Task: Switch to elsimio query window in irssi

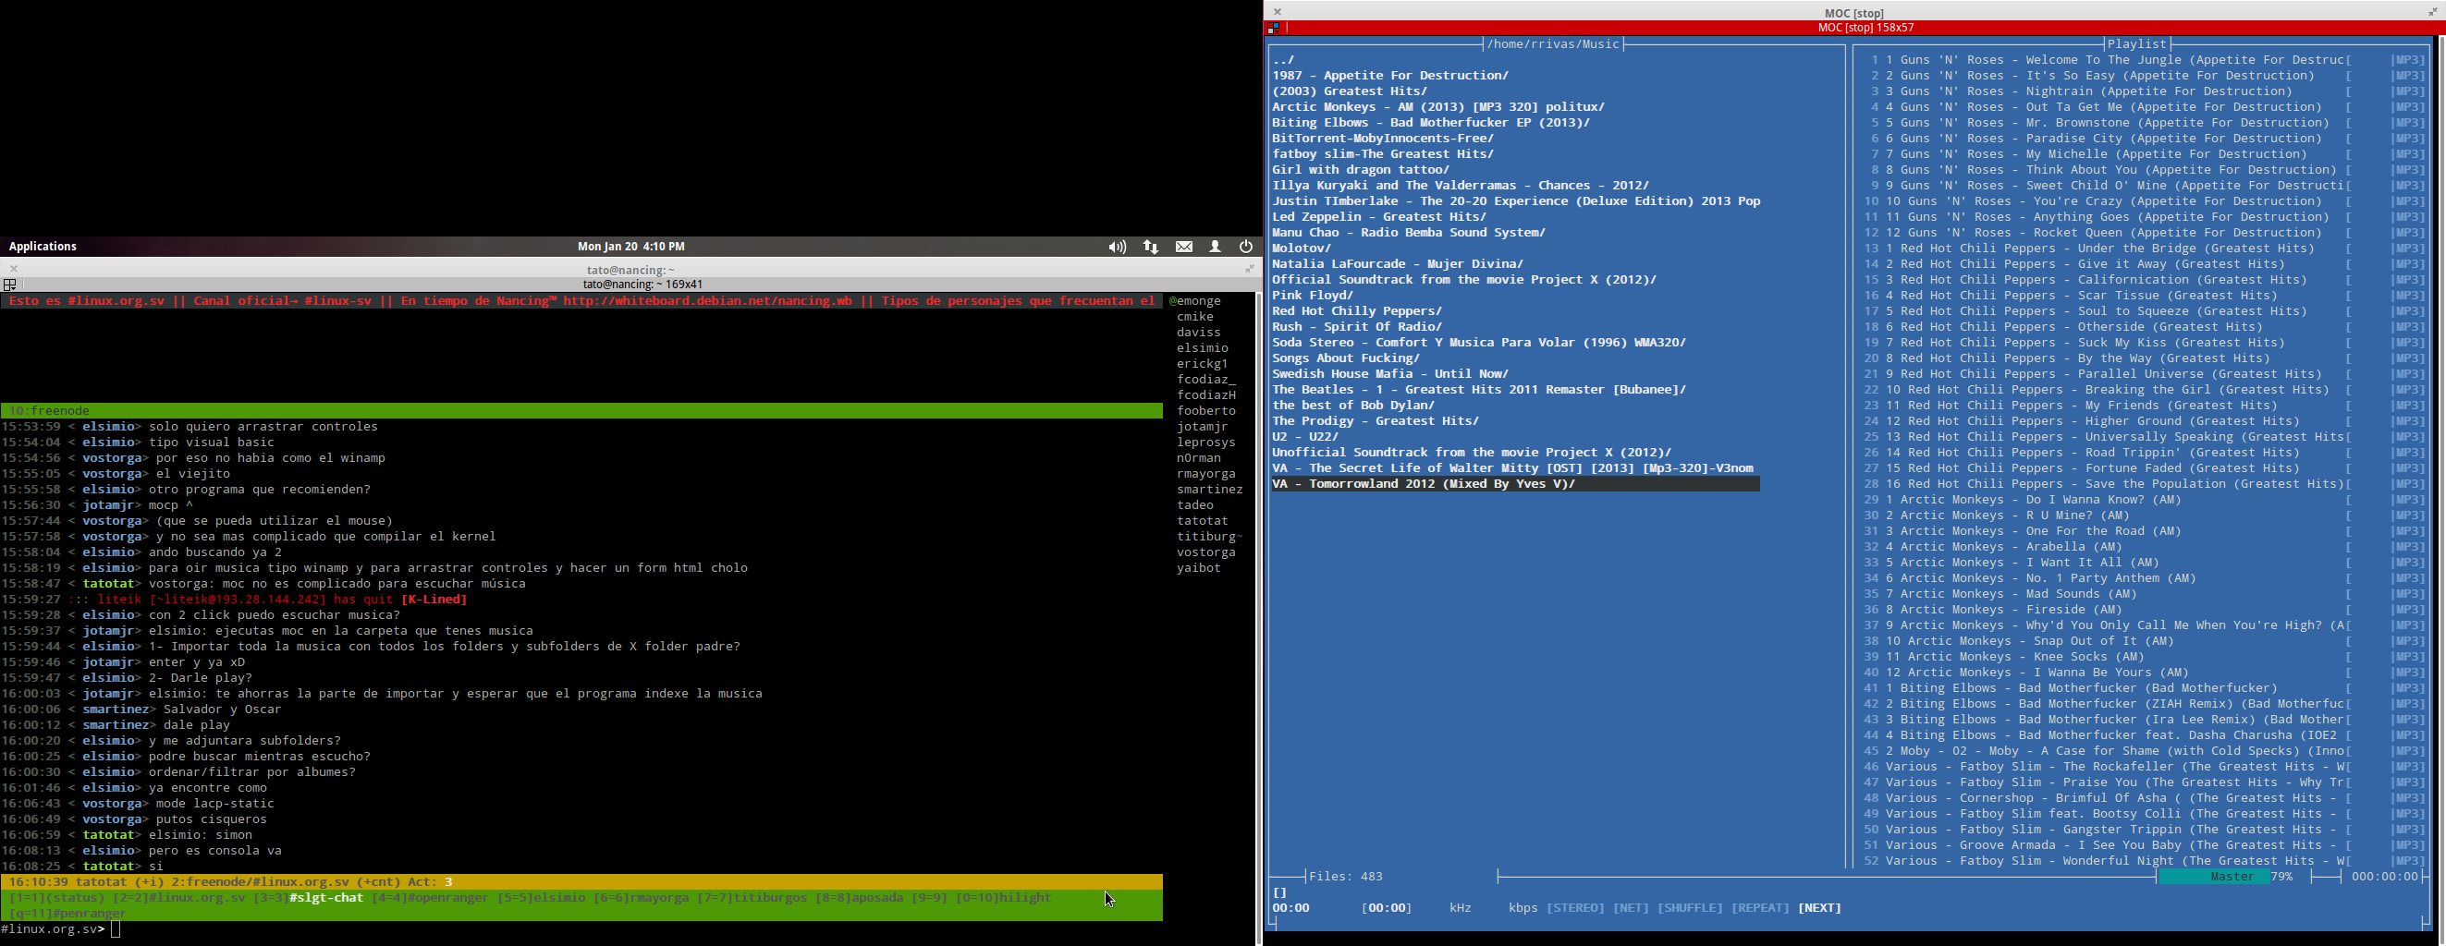Action: (x=541, y=898)
